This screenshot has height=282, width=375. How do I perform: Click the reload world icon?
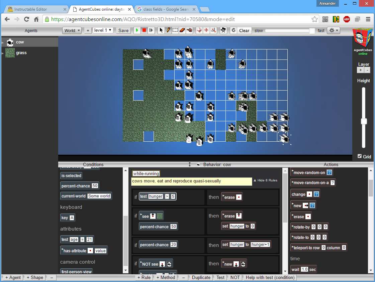[x=233, y=30]
